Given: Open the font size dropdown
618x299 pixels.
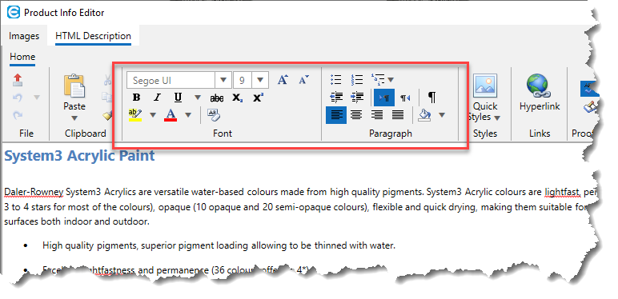Looking at the screenshot, I should [x=260, y=80].
